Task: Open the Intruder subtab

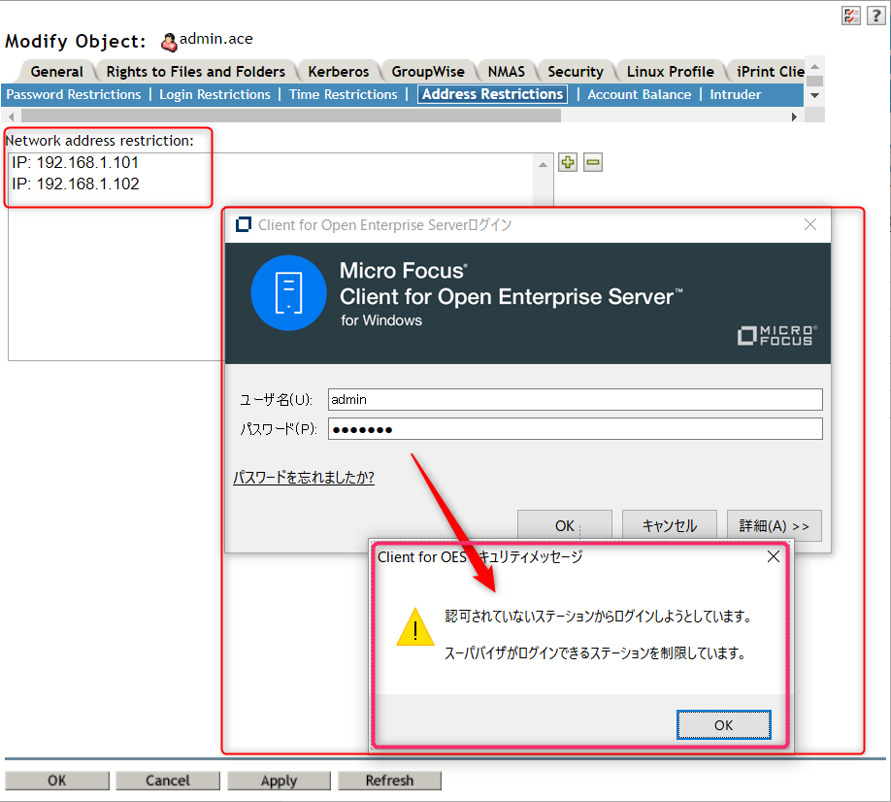Action: coord(736,94)
